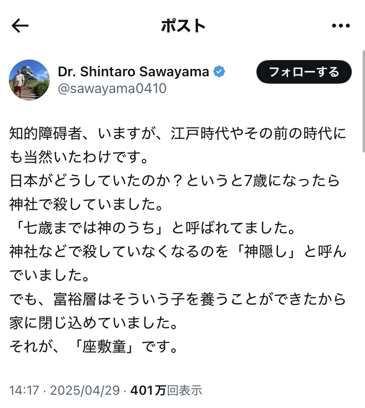Tap the line containing 「七歳までは神のうち」
This screenshot has height=408, width=365.
(x=152, y=228)
